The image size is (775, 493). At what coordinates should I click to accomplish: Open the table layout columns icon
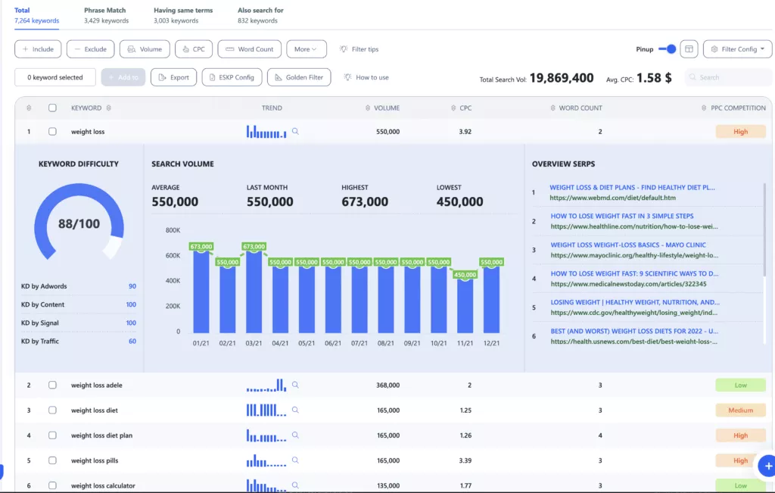[x=689, y=49]
